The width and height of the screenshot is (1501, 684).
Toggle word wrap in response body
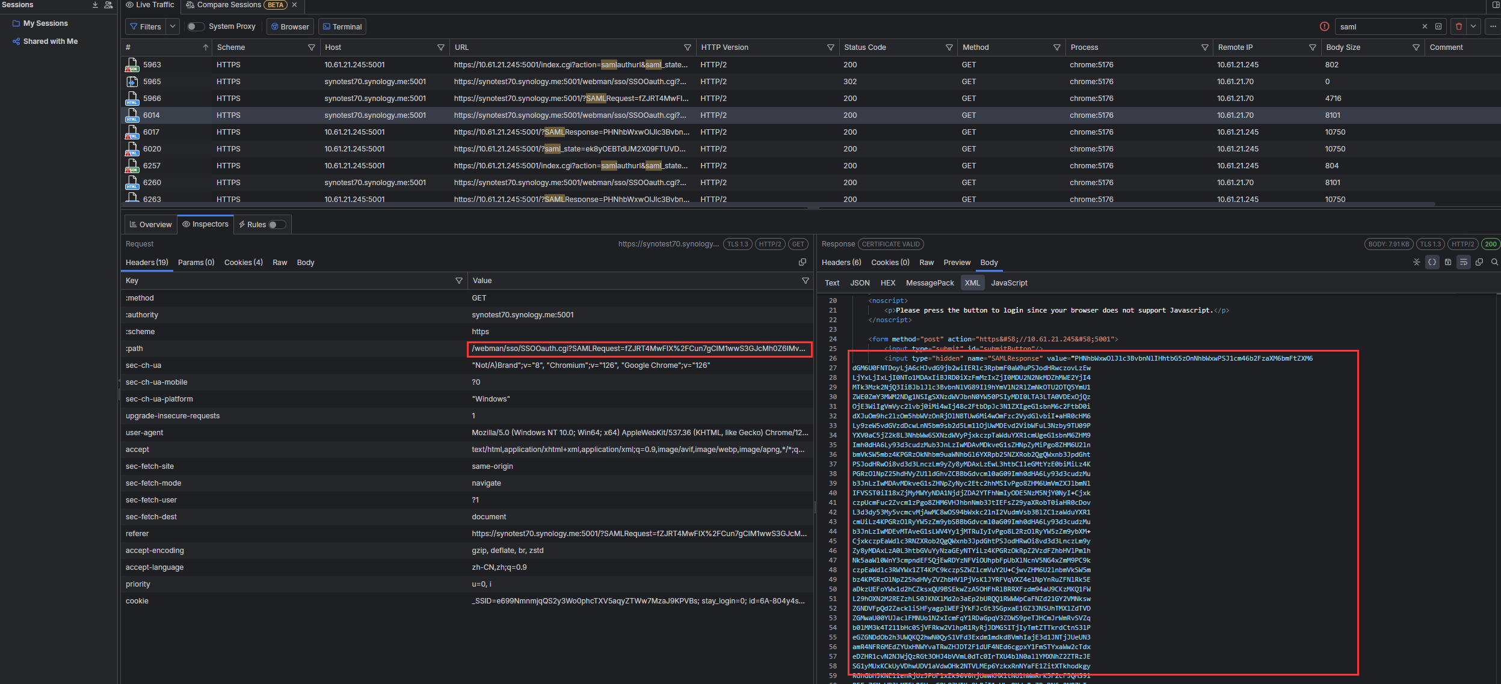[x=1463, y=262]
